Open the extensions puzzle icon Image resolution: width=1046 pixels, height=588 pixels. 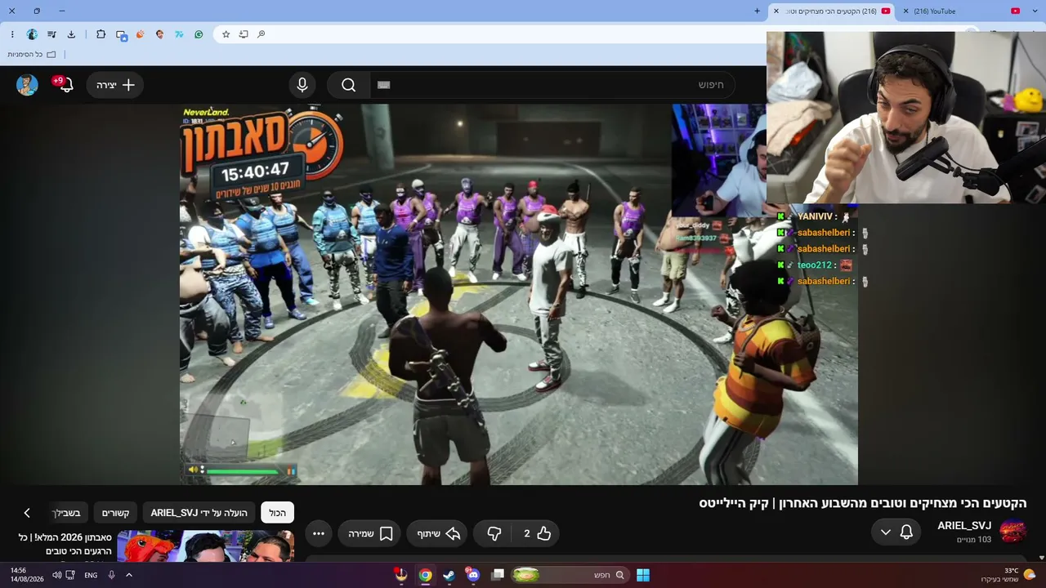[101, 34]
